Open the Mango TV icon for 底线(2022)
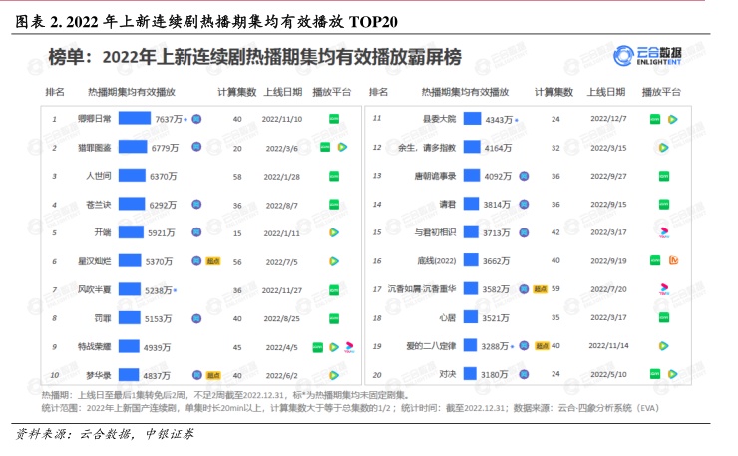The width and height of the screenshot is (738, 456). [673, 260]
